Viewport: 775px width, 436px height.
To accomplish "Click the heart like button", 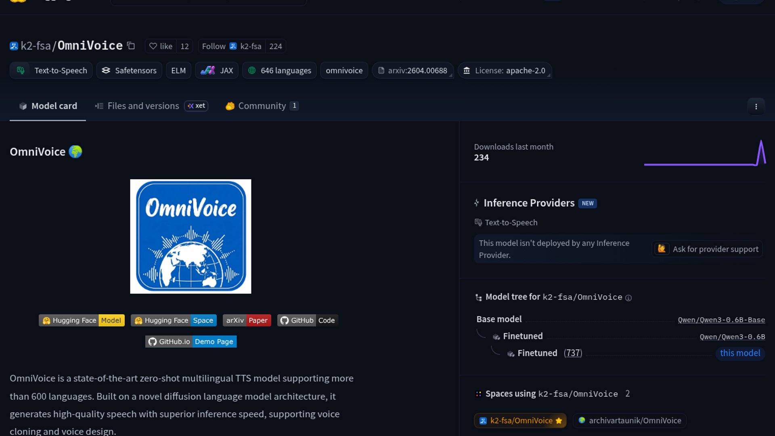I will [161, 46].
